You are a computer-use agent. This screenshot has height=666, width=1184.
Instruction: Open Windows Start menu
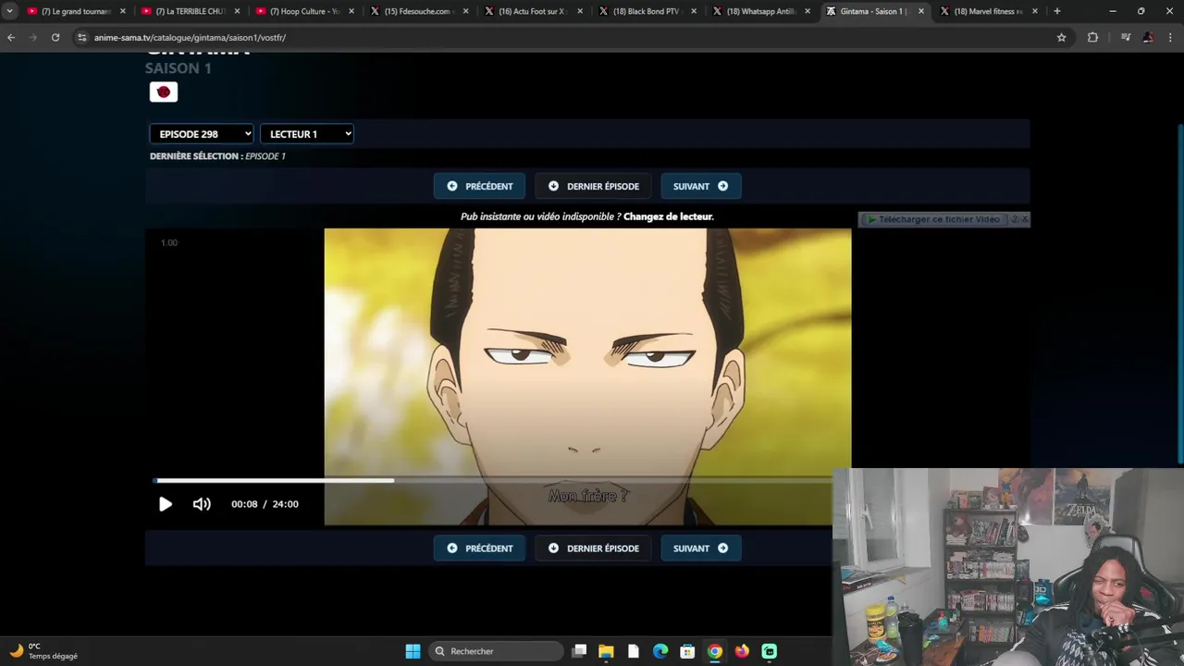413,651
